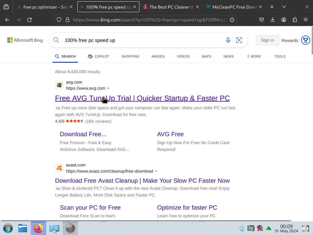Viewport: 313px width, 235px height.
Task: Click the green arrow tray icon
Action: tap(269, 228)
